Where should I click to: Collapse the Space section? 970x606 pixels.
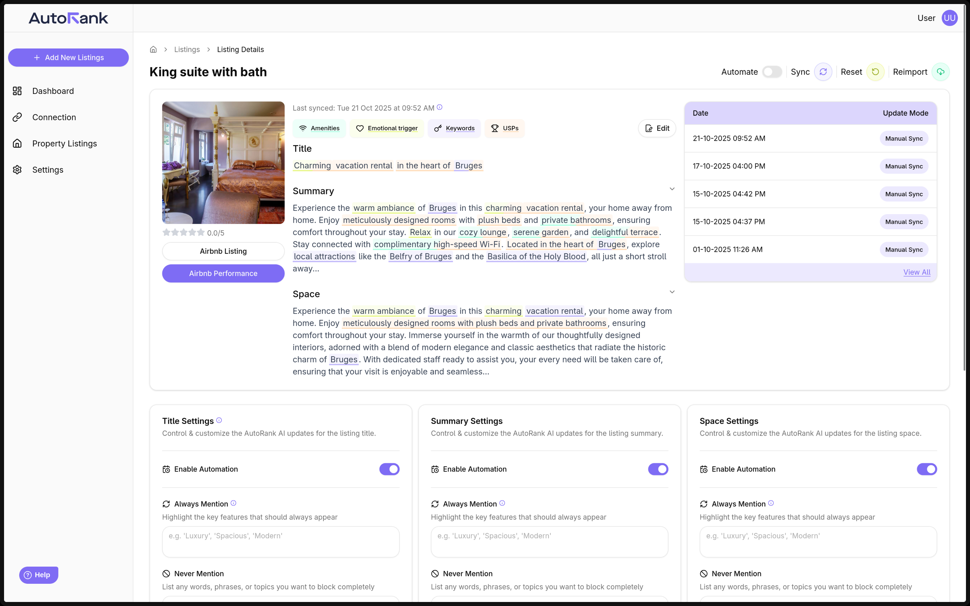(672, 292)
